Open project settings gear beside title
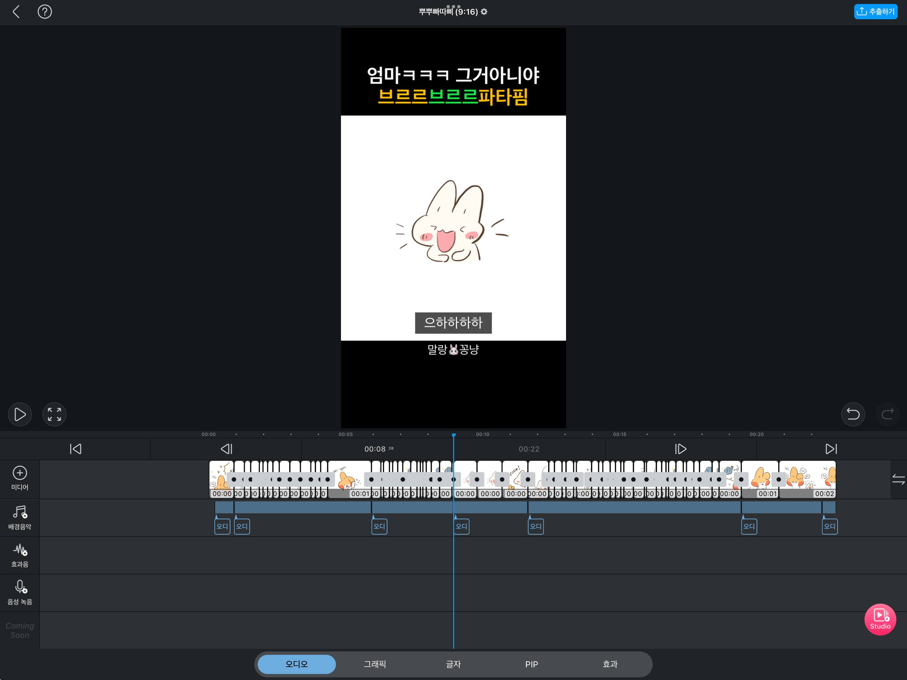907x680 pixels. pos(484,12)
